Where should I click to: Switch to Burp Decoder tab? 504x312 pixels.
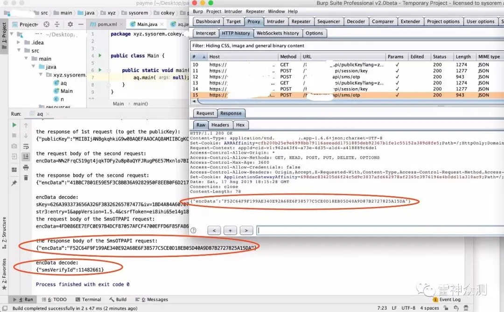[x=356, y=21]
